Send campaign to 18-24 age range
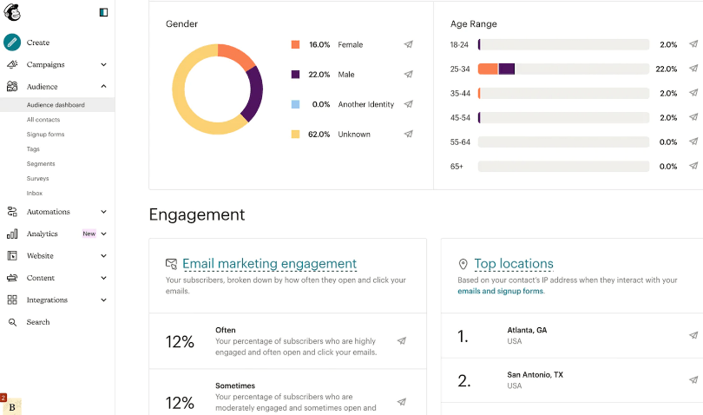Screen dimensions: 703x415 [693, 44]
